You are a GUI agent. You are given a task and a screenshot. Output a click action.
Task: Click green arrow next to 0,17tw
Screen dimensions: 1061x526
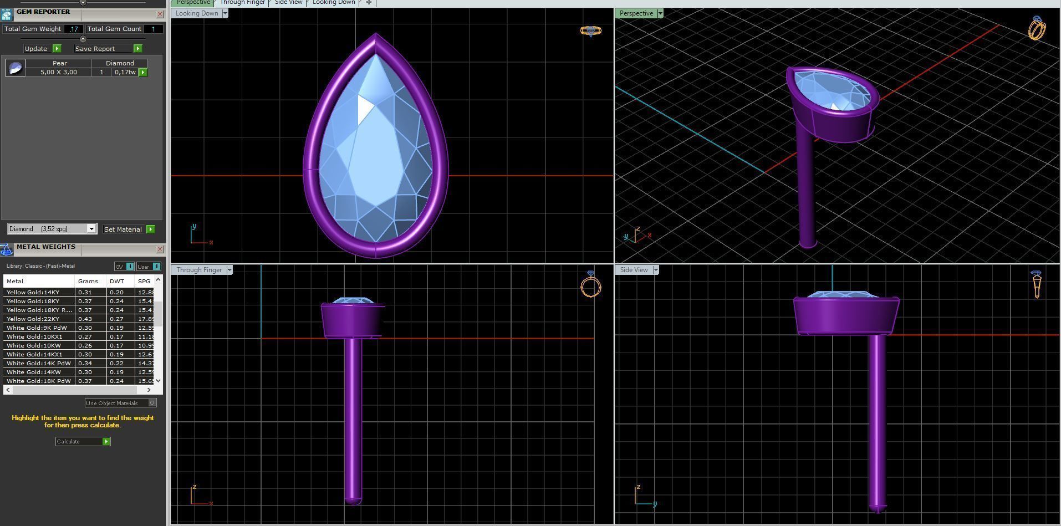143,73
